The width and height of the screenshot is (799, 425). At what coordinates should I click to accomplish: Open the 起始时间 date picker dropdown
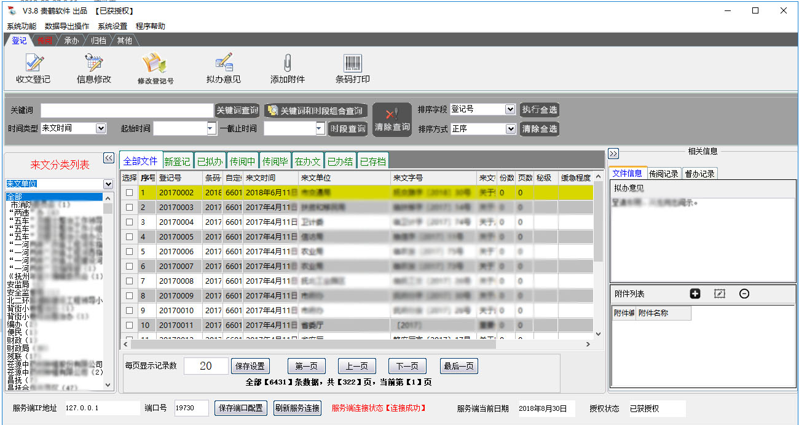tap(210, 128)
